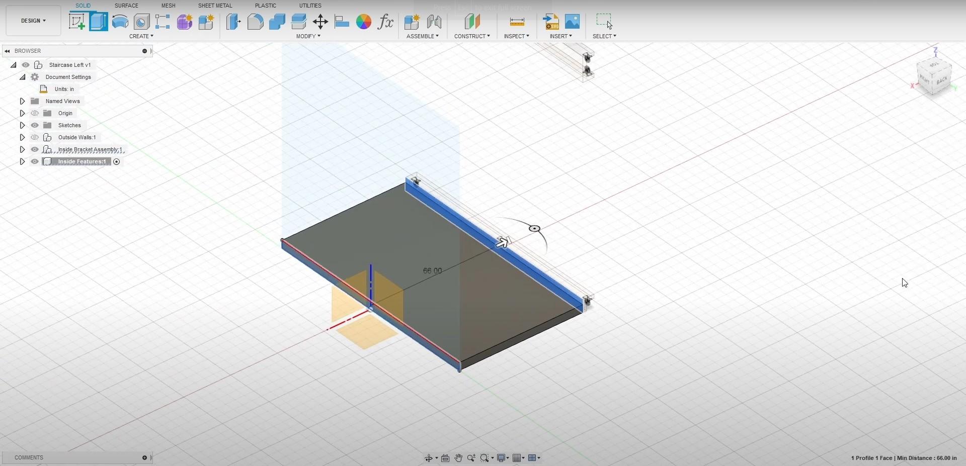966x466 pixels.
Task: Select the Combine tool
Action: pyautogui.click(x=277, y=22)
